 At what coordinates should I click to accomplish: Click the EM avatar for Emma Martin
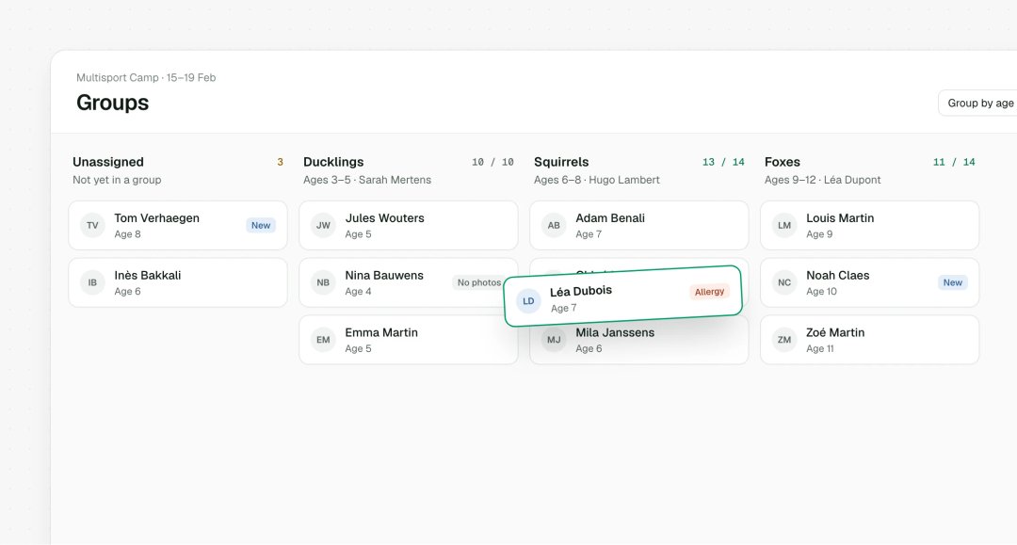pyautogui.click(x=323, y=340)
